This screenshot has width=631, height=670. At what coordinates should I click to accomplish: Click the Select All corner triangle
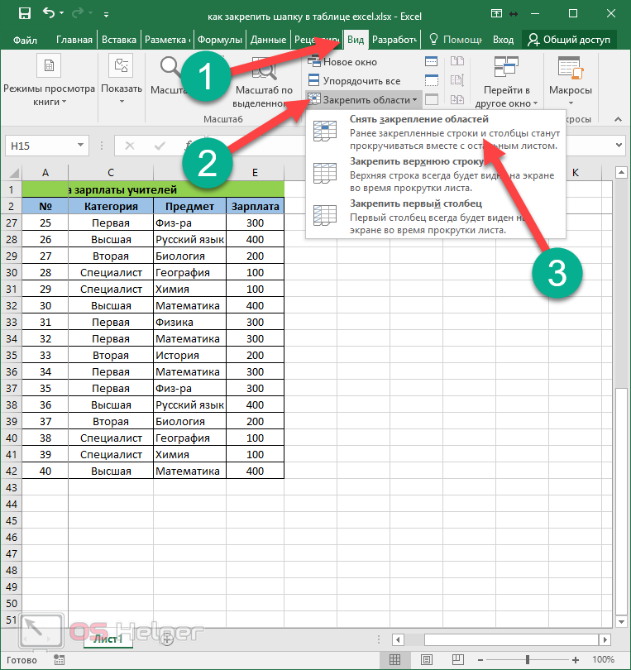click(x=12, y=173)
